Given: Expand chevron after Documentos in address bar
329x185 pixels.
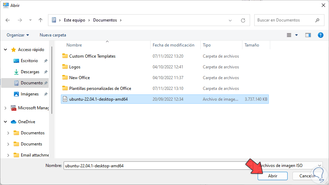Looking at the screenshot, I should 121,20.
